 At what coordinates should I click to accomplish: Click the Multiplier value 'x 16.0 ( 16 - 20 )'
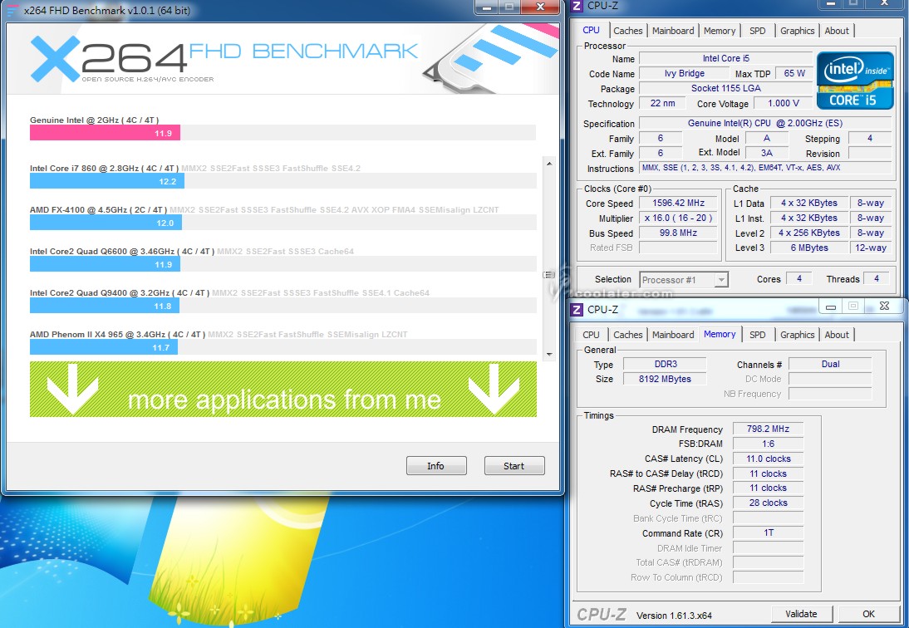(x=678, y=218)
